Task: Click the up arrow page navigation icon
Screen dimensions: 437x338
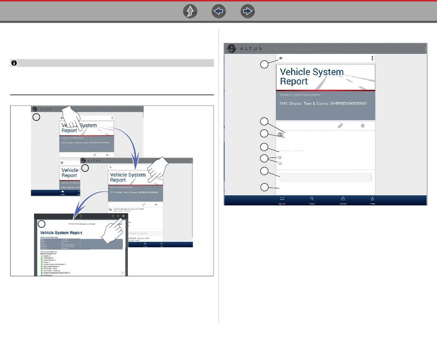Action: pyautogui.click(x=190, y=12)
